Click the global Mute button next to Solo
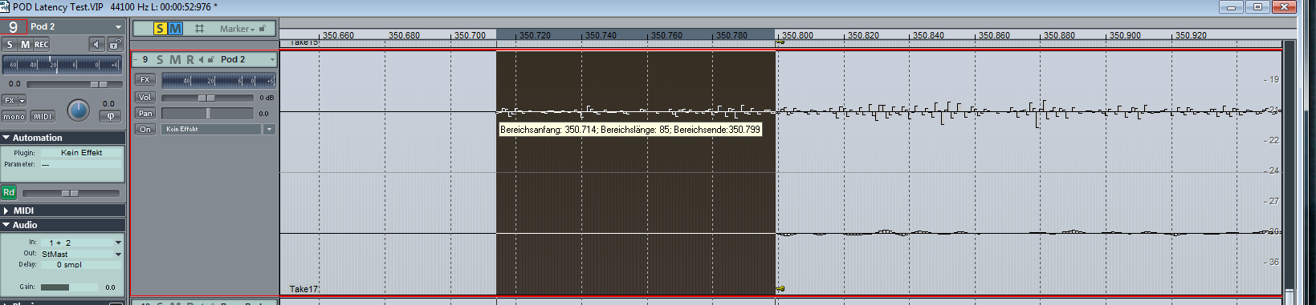The height and width of the screenshot is (305, 1316). click(174, 29)
